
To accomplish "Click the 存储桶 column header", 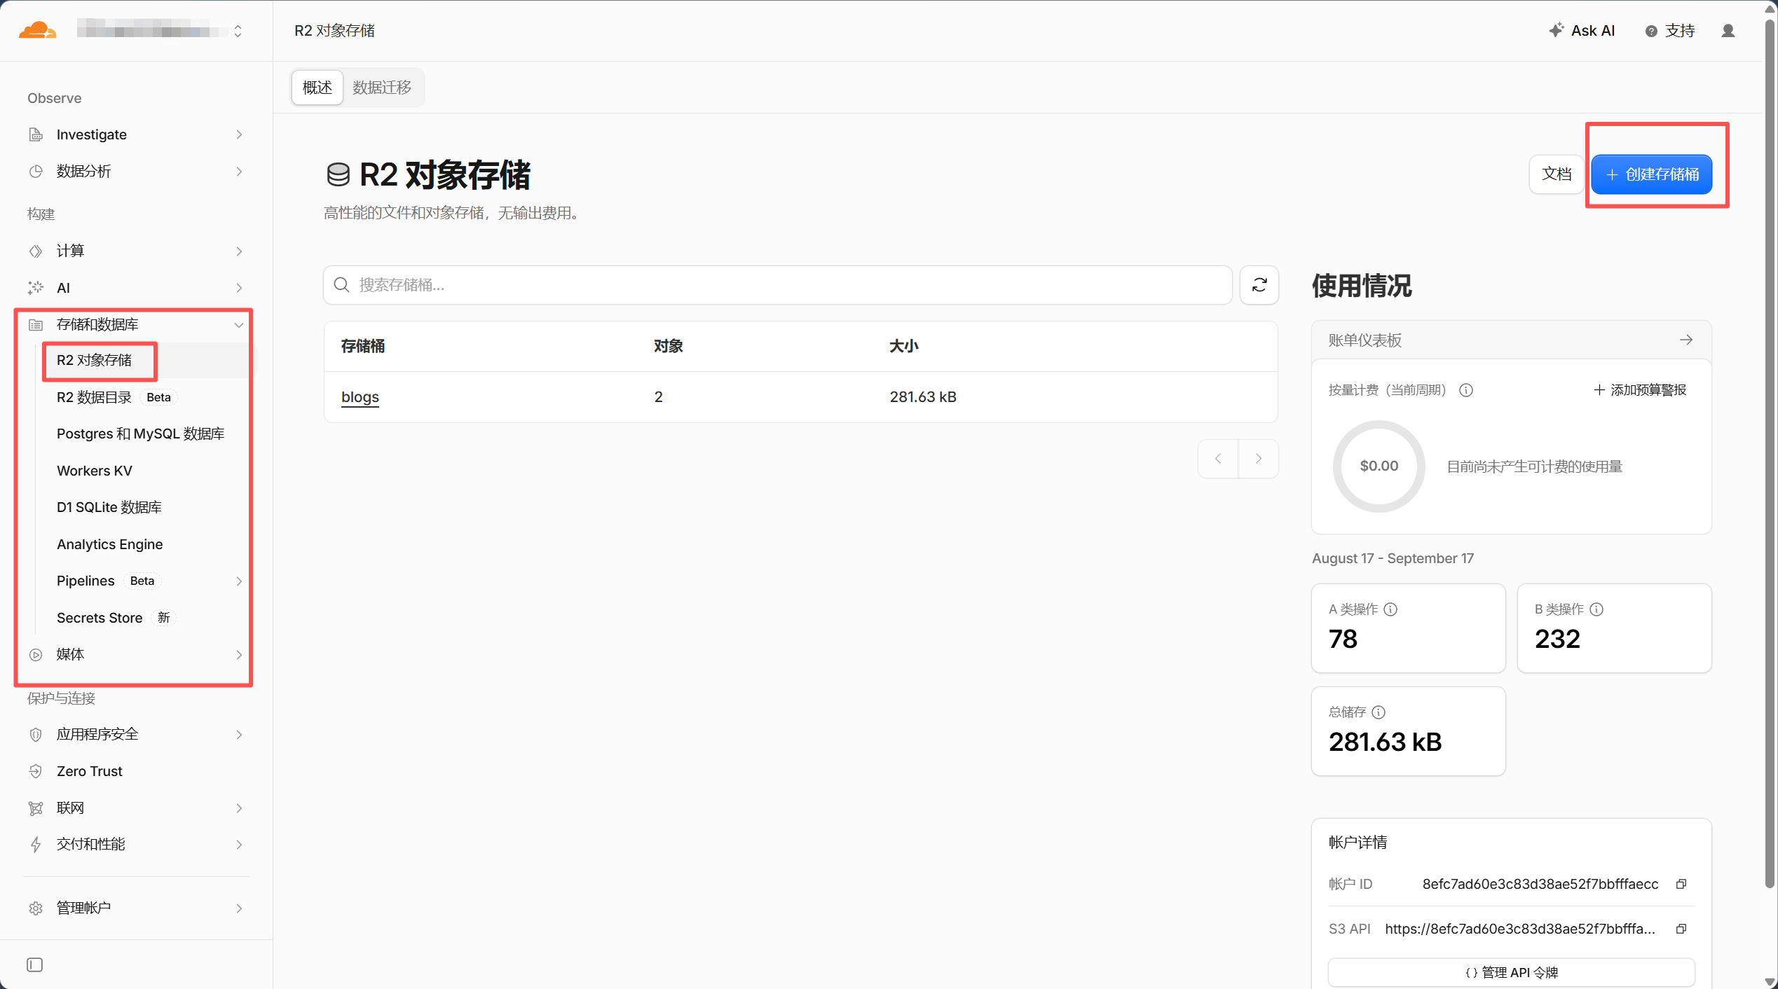I will pos(363,346).
